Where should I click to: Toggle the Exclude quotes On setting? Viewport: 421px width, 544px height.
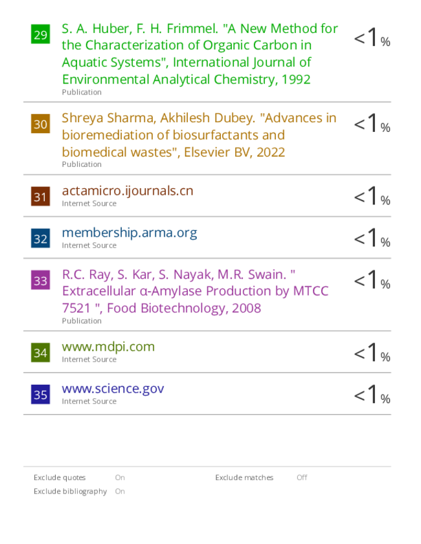point(120,477)
